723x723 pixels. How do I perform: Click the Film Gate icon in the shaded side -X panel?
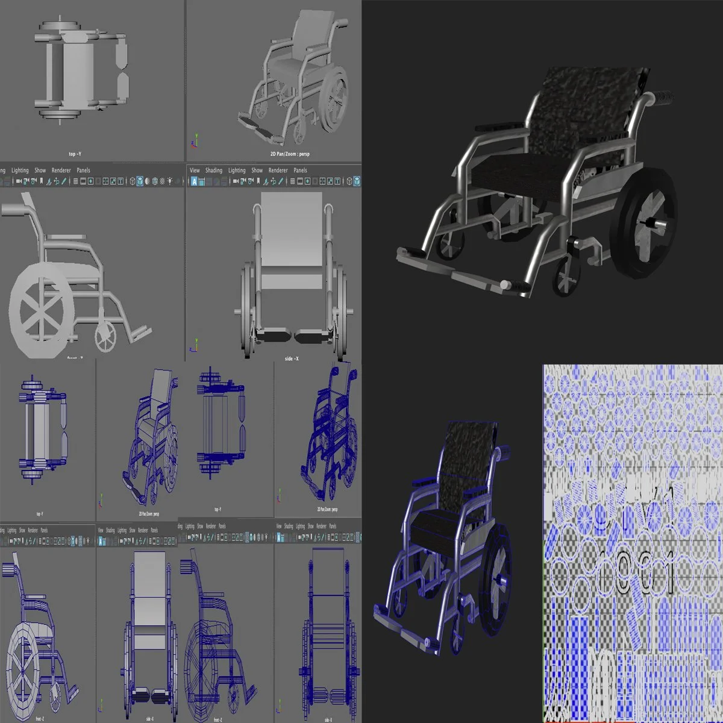tap(299, 181)
